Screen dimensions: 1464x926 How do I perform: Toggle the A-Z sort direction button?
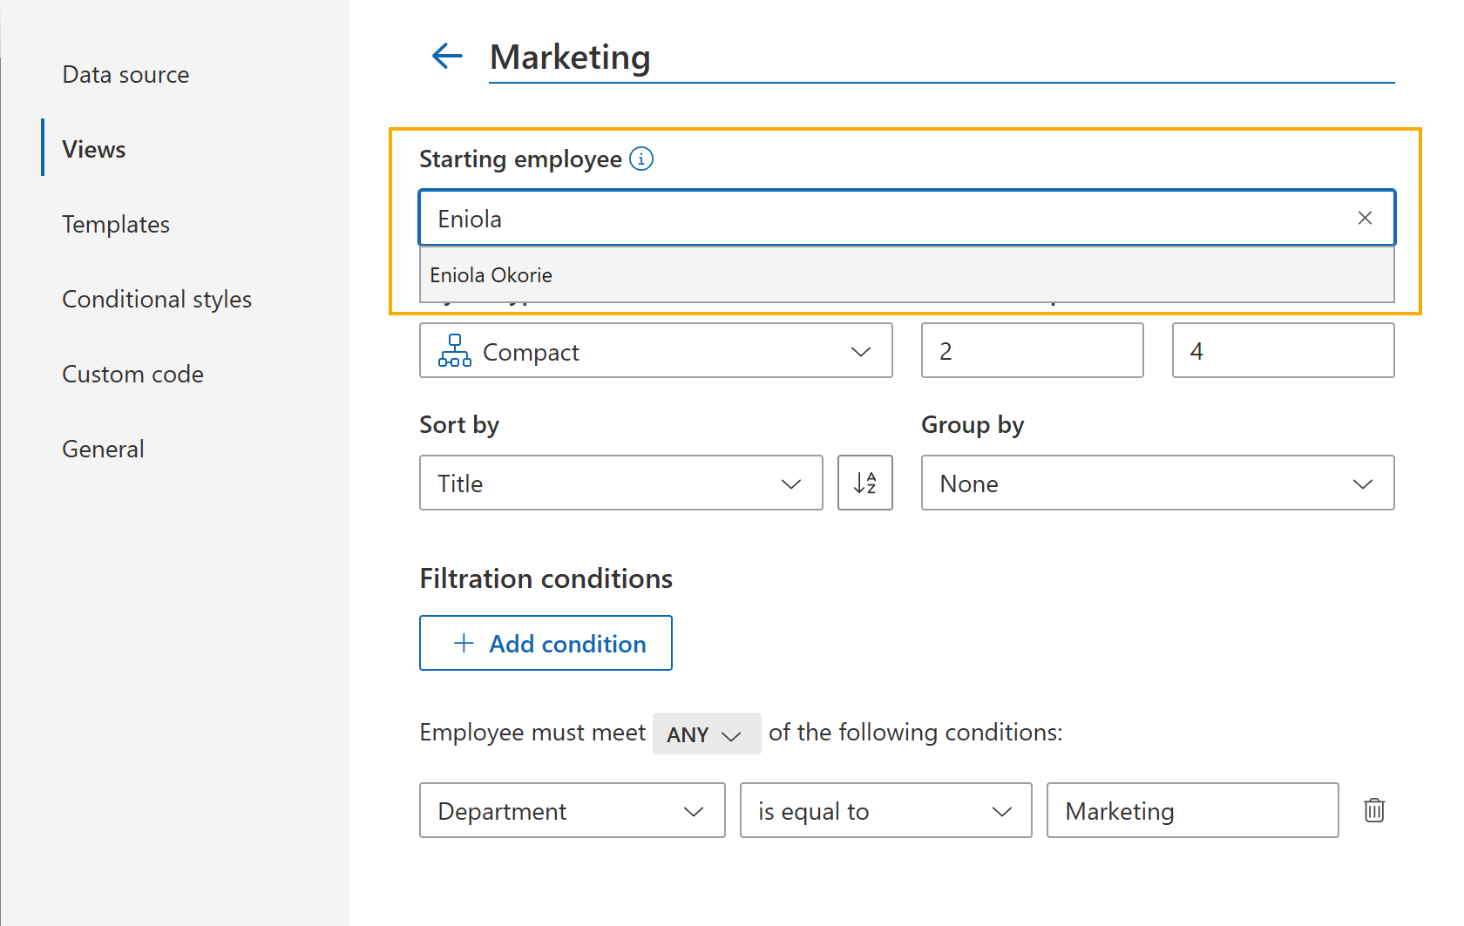pyautogui.click(x=864, y=483)
